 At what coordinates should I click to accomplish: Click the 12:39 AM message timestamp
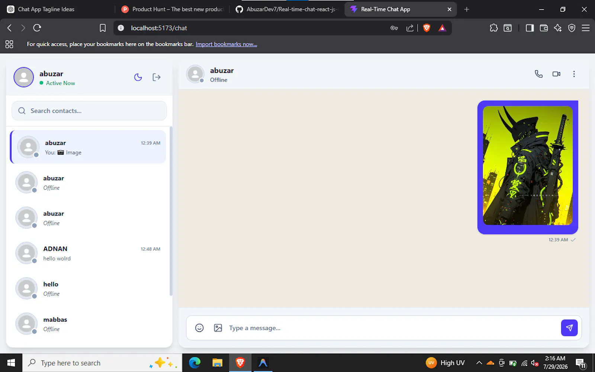point(558,240)
